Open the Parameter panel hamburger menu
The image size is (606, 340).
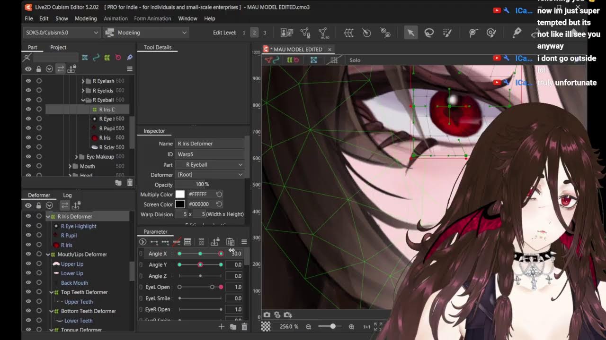pos(244,242)
